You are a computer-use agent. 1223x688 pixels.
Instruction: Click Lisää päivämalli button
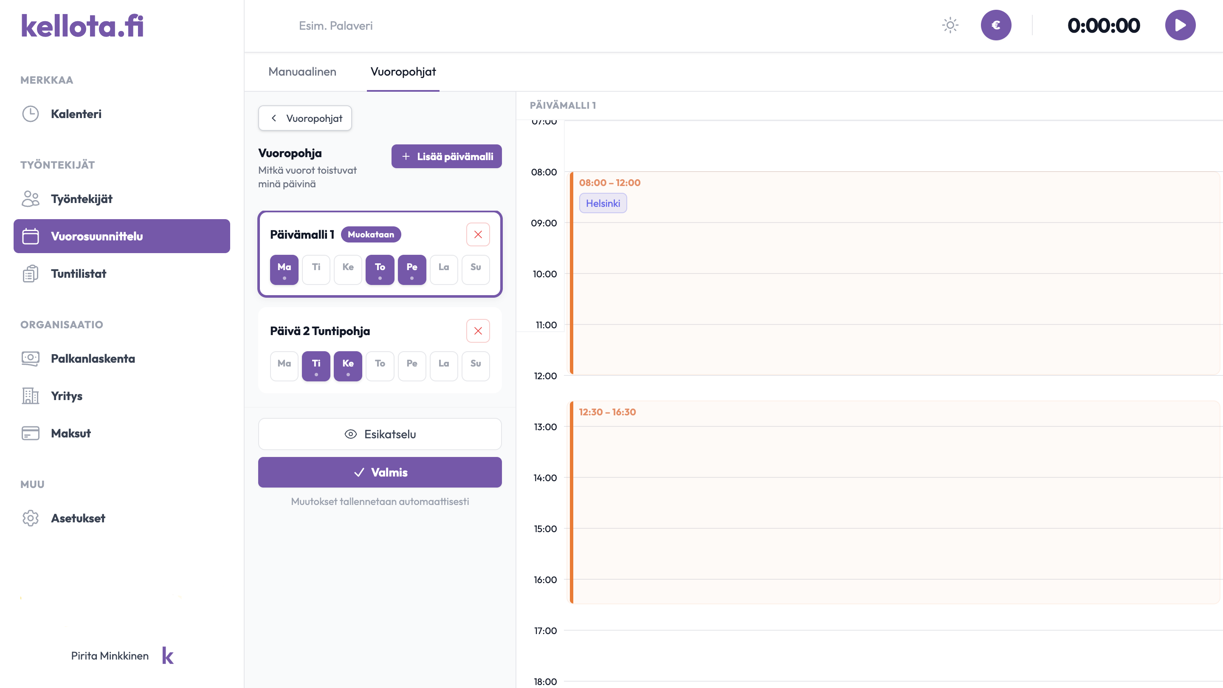pos(446,156)
